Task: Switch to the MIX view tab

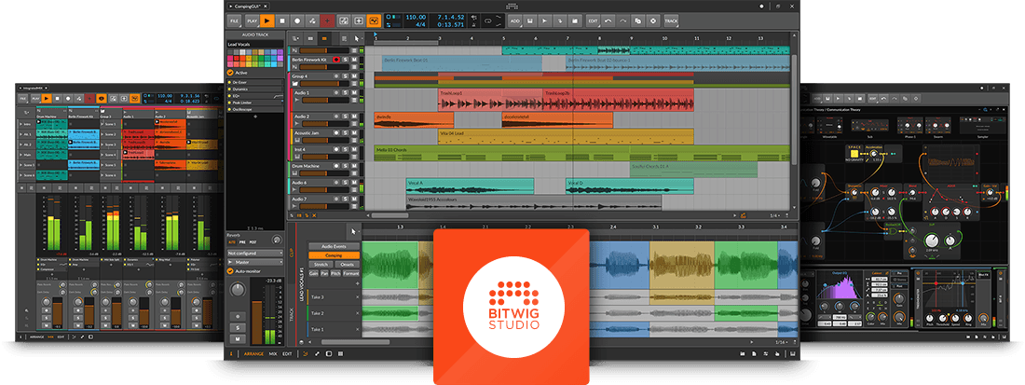Action: [x=274, y=354]
